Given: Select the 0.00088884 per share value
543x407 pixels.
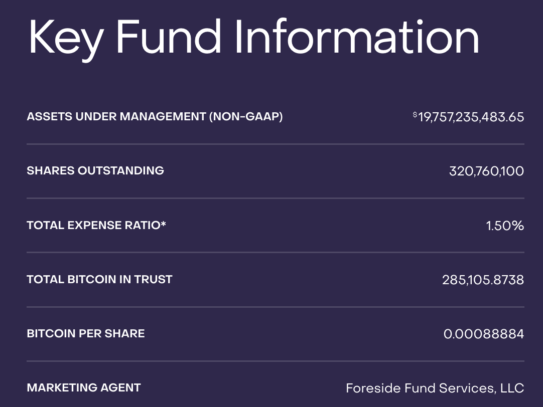Looking at the screenshot, I should pos(484,334).
